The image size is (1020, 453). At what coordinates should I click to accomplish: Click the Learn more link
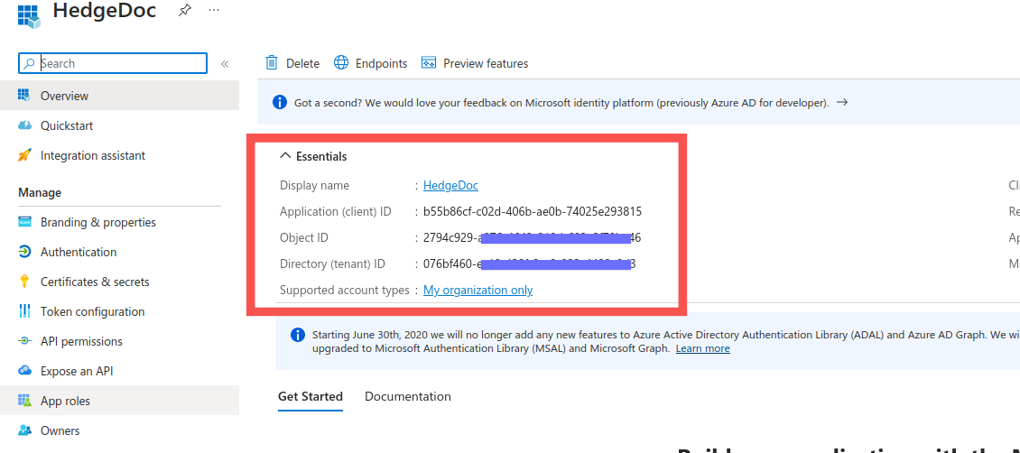[702, 348]
